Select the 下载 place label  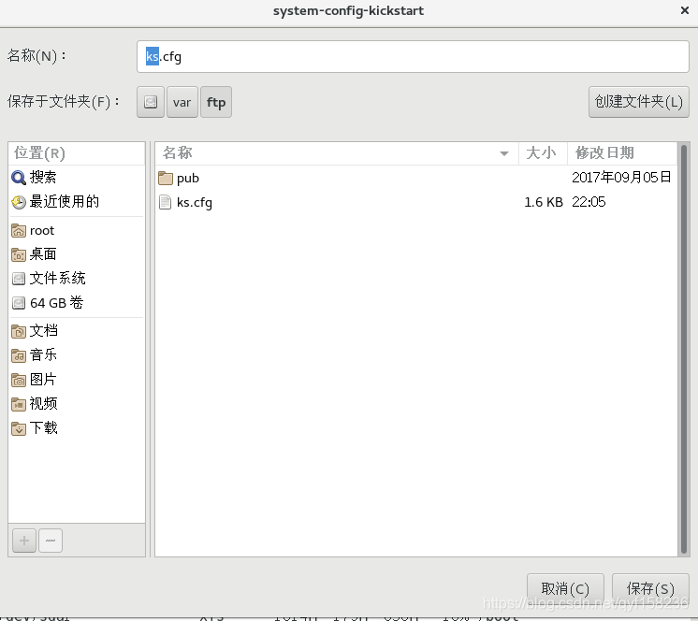43,428
